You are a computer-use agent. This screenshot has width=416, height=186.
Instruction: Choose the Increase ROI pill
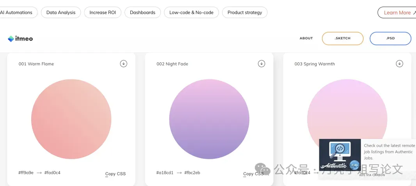click(x=103, y=12)
